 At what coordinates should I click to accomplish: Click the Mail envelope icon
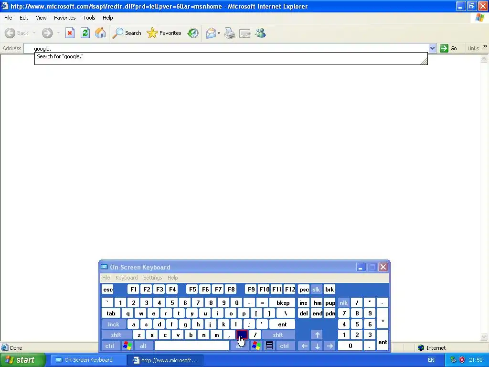[211, 33]
